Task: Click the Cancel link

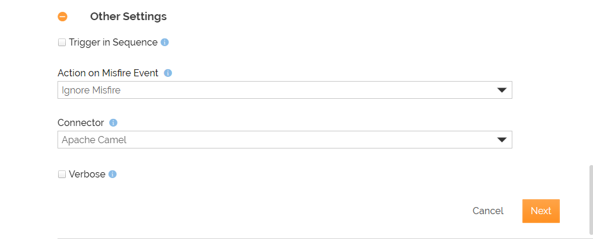Action: coord(488,211)
